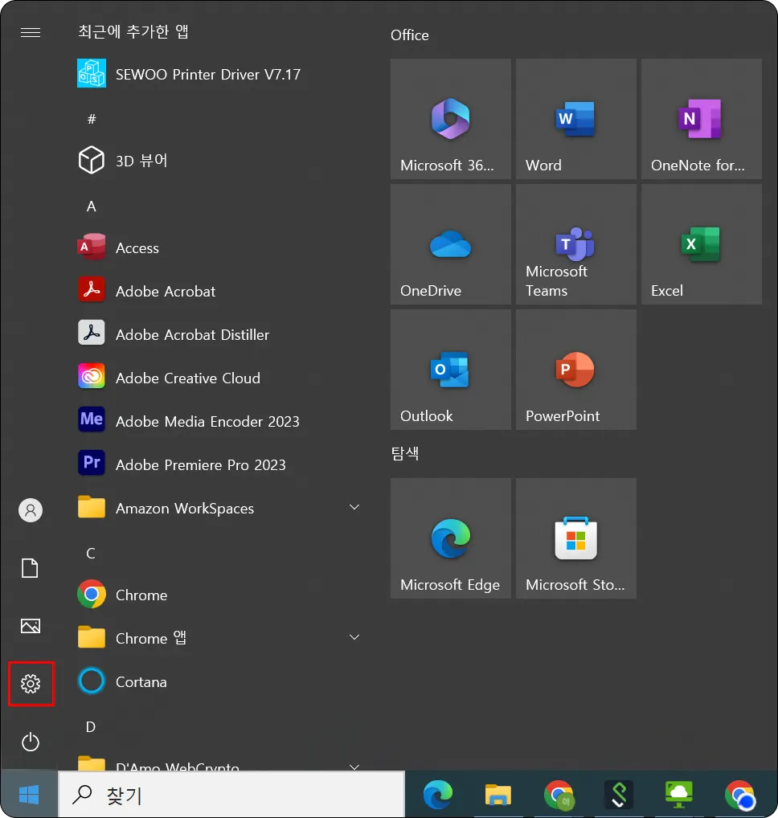The width and height of the screenshot is (778, 818).
Task: Open Settings via the gear icon
Action: (x=31, y=683)
